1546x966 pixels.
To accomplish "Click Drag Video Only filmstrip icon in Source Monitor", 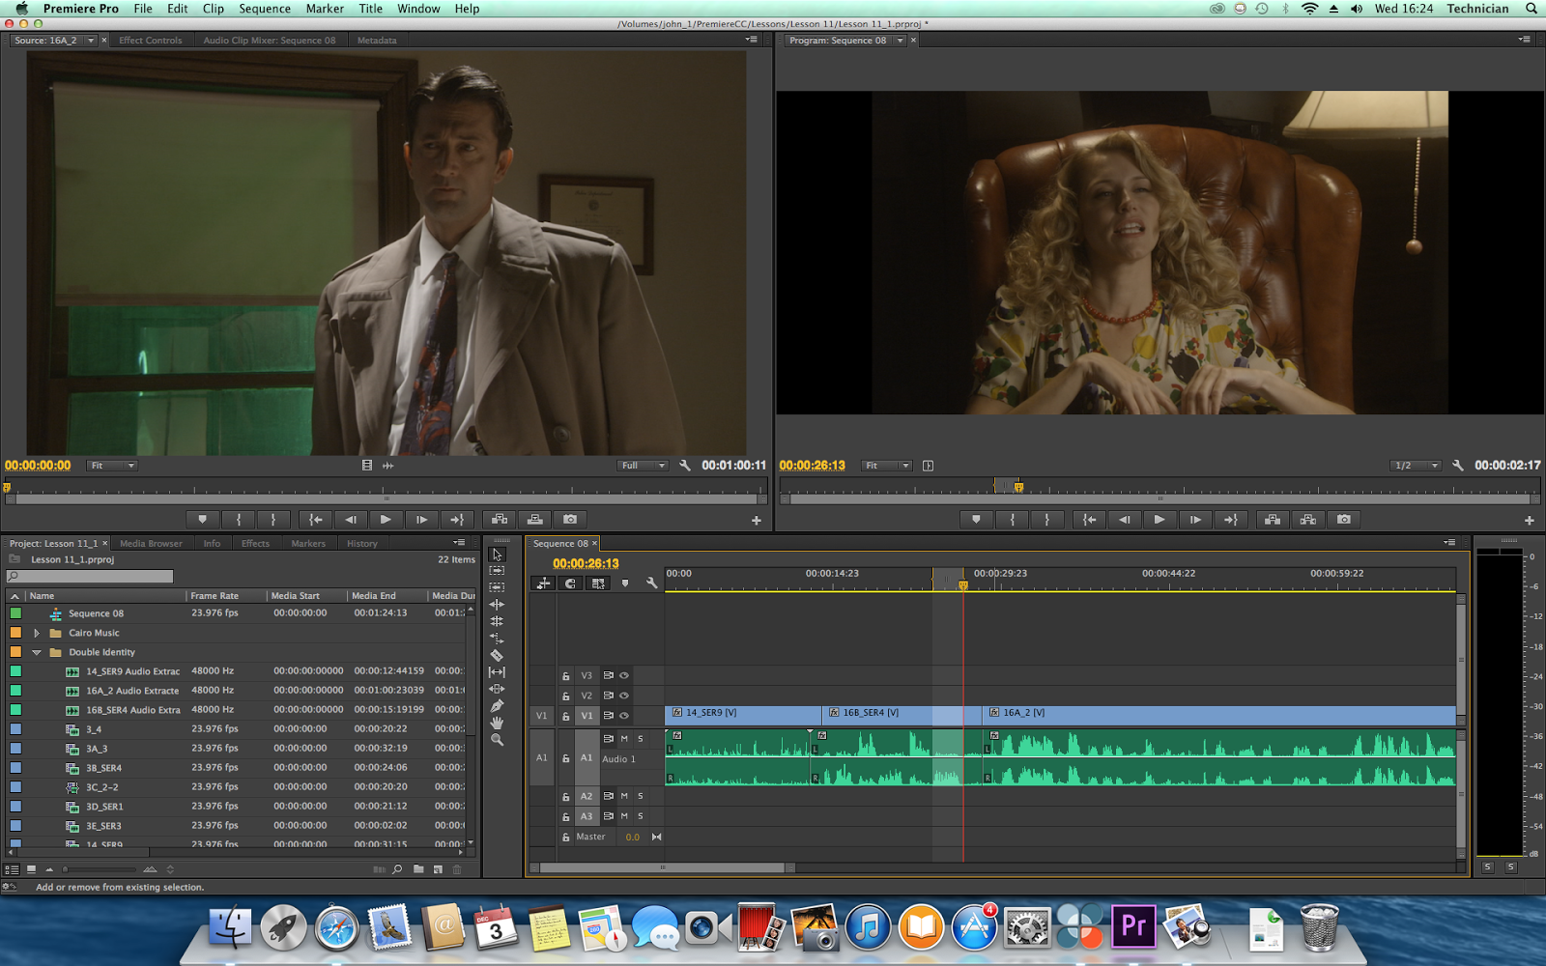I will tap(367, 465).
